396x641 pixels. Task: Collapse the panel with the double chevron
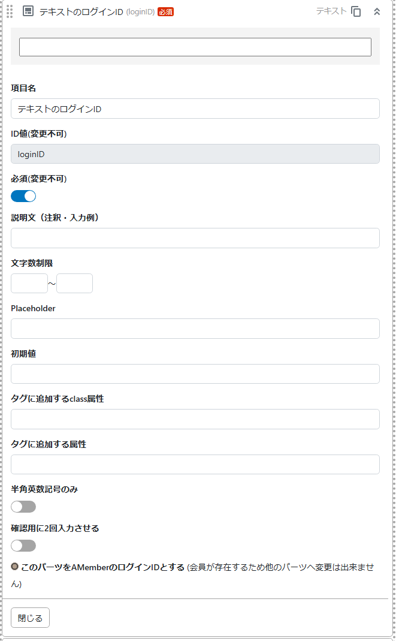pyautogui.click(x=377, y=11)
